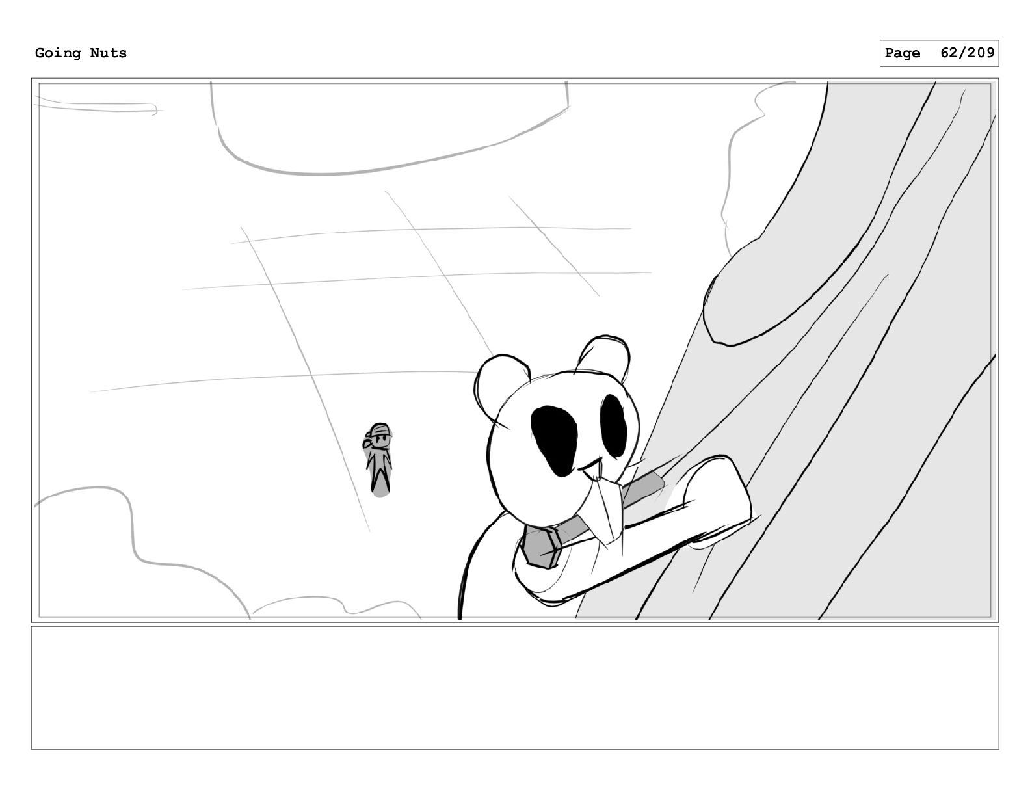Select the large rounded shape at top center
The height and width of the screenshot is (796, 1030).
tap(389, 127)
